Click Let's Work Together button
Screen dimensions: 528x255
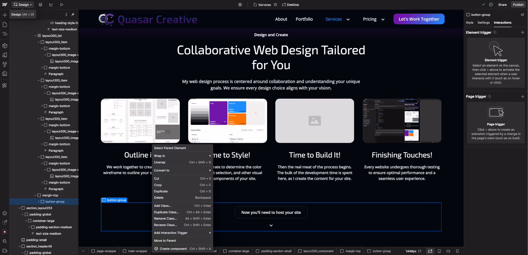coord(419,19)
